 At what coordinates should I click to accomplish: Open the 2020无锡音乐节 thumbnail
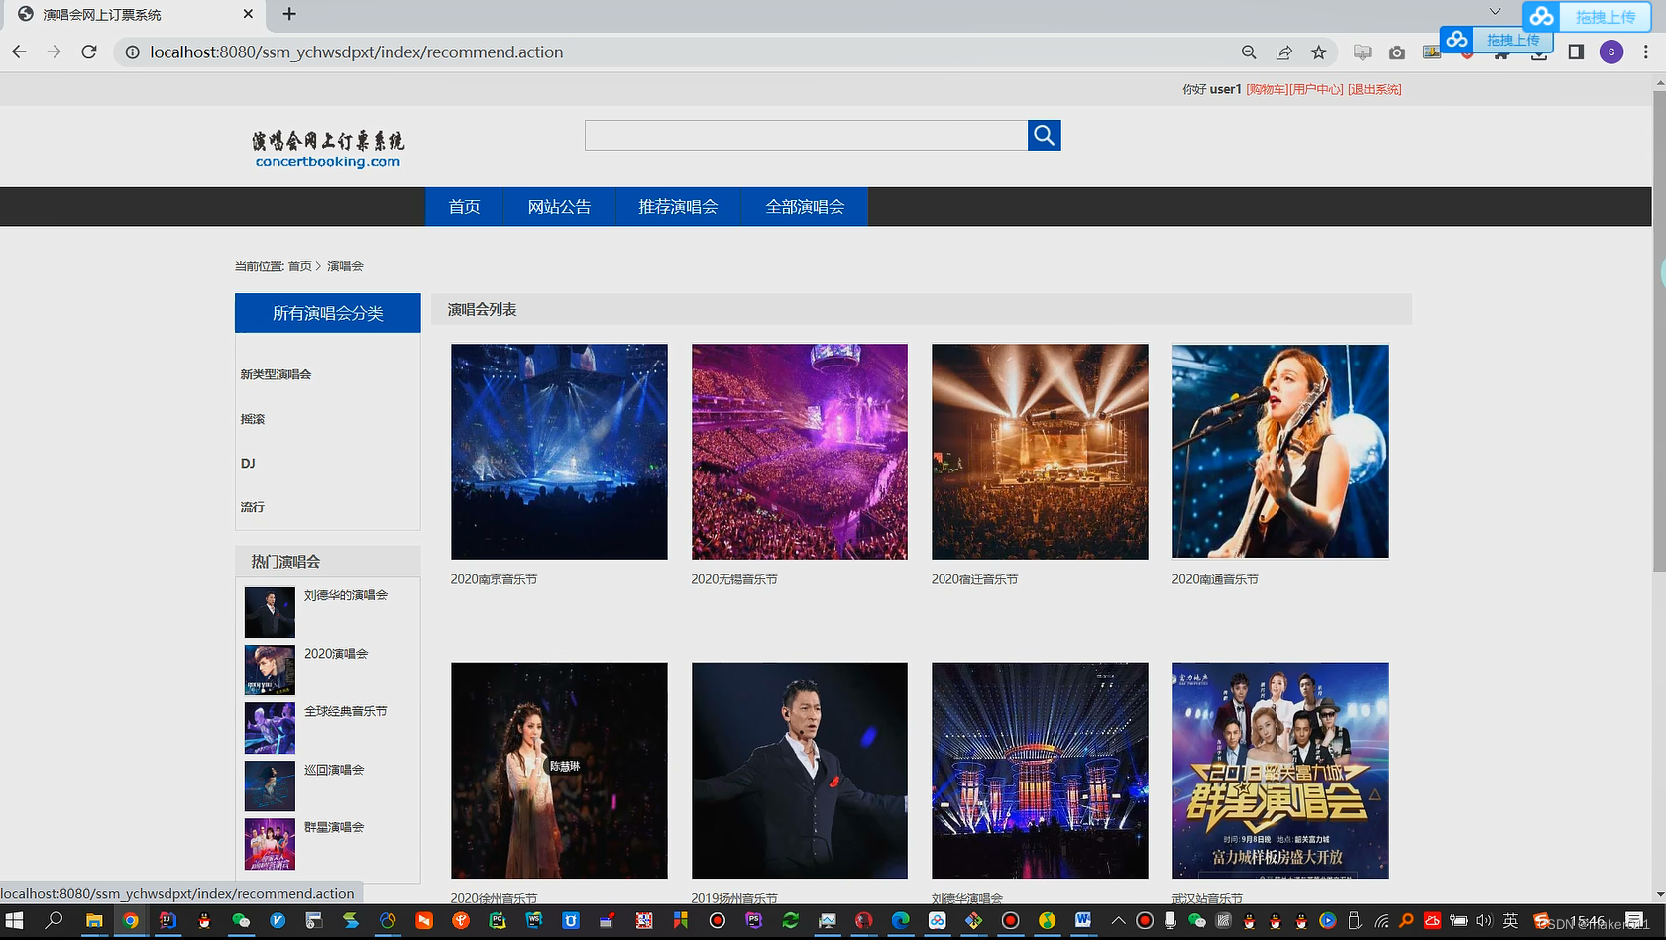pyautogui.click(x=800, y=452)
